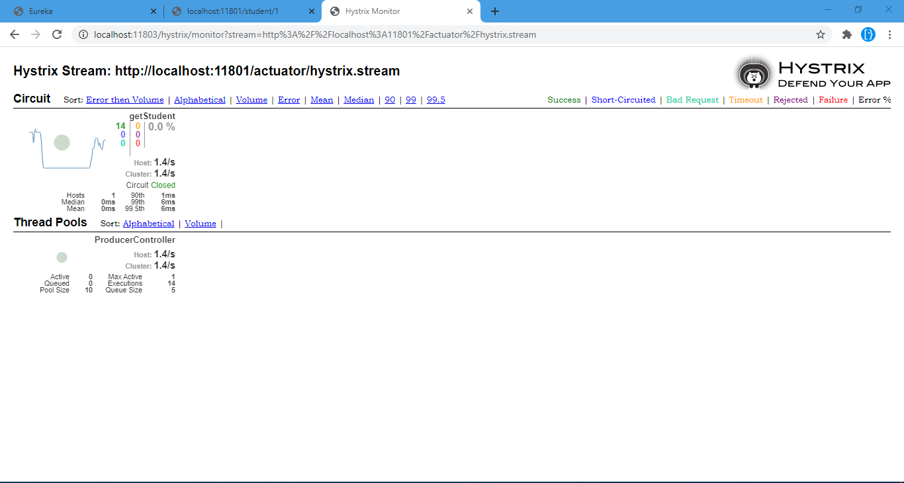Image resolution: width=904 pixels, height=483 pixels.
Task: Click the getStudent circuit traffic circle
Action: (x=62, y=142)
